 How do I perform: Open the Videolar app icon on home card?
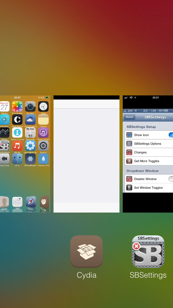tap(4, 119)
